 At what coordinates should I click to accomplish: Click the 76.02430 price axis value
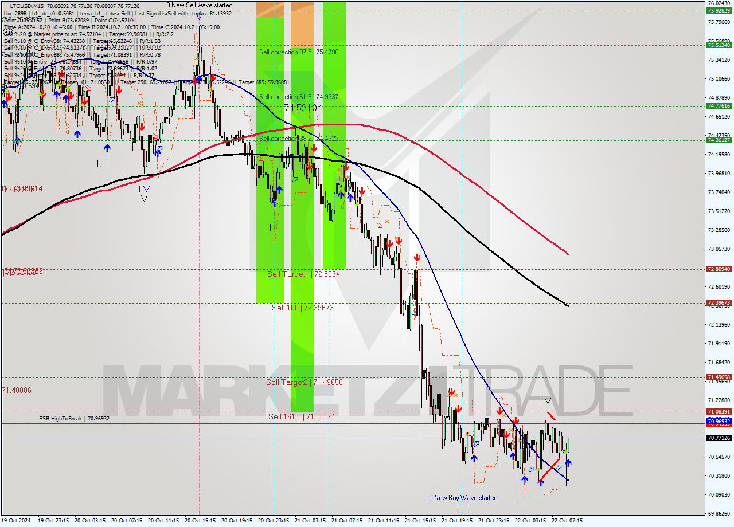coord(719,3)
